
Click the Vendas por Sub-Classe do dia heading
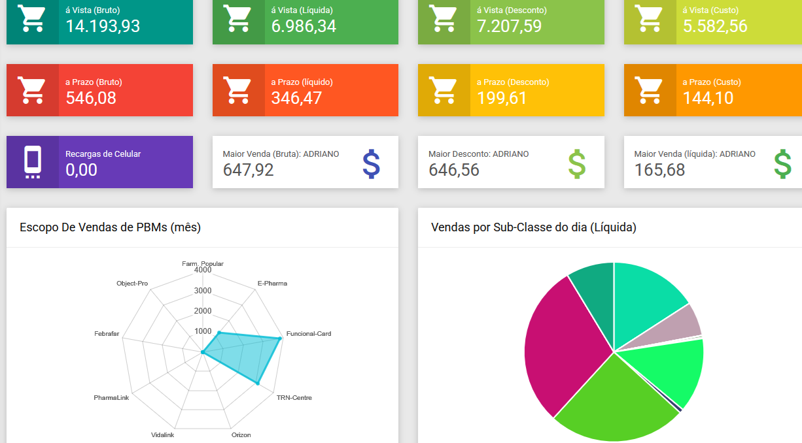coord(533,227)
